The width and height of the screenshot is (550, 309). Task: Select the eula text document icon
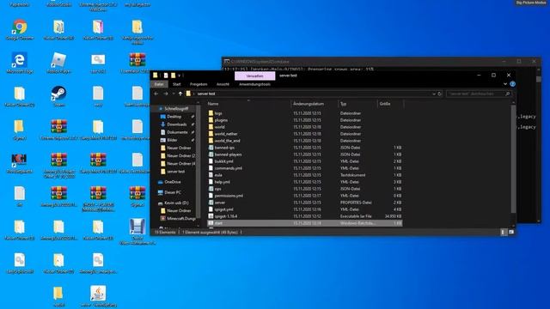[211, 175]
